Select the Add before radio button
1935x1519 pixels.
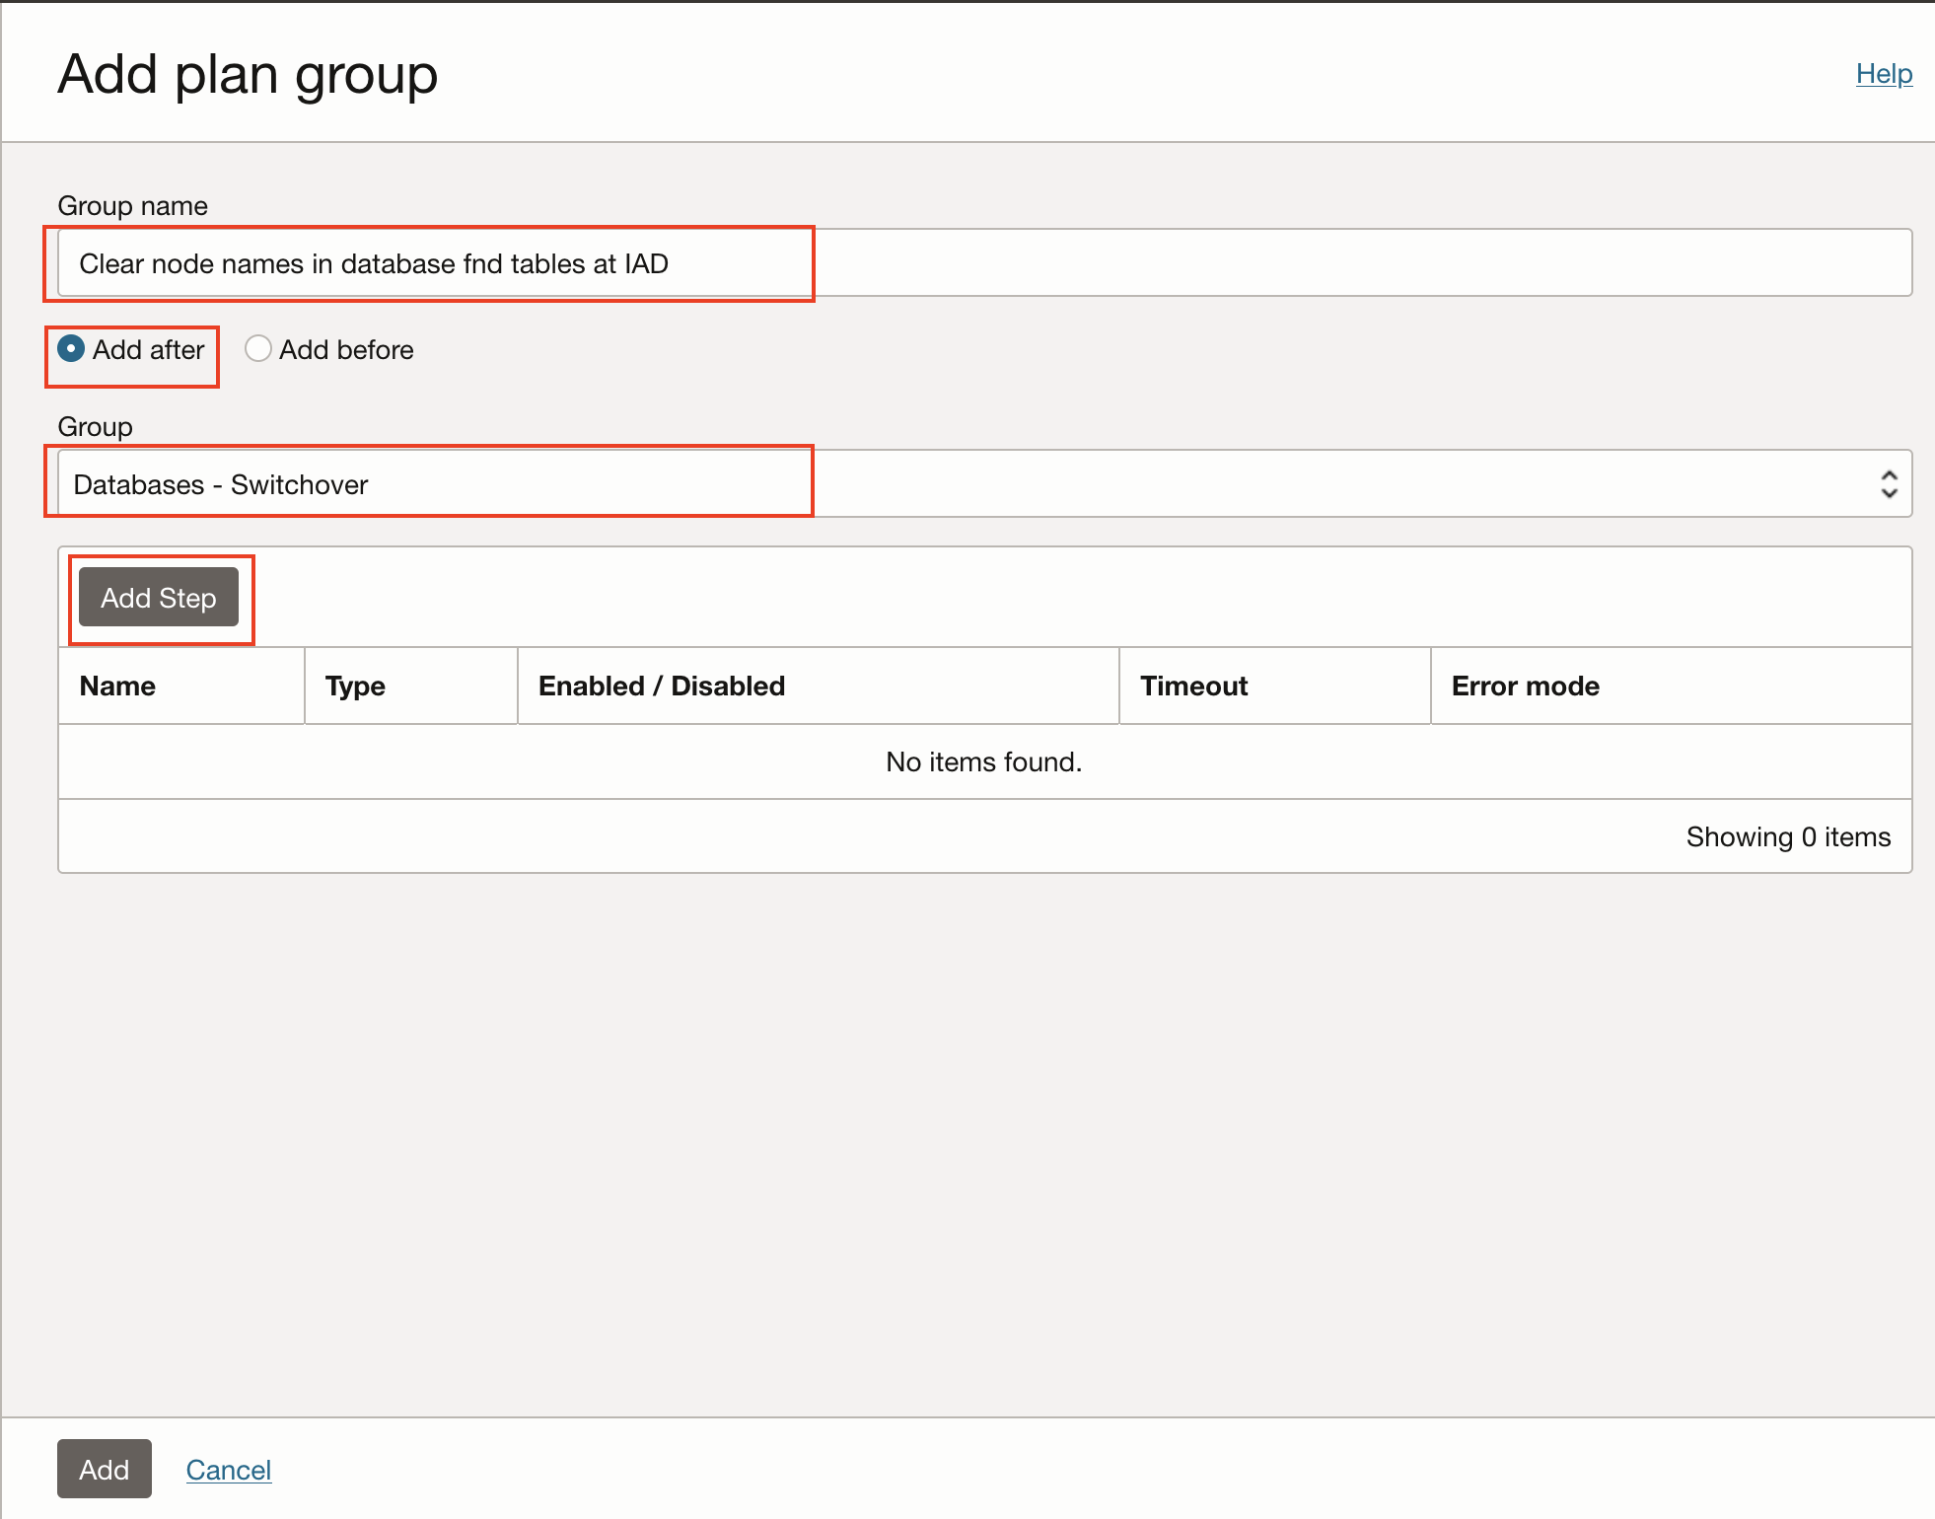(x=257, y=349)
